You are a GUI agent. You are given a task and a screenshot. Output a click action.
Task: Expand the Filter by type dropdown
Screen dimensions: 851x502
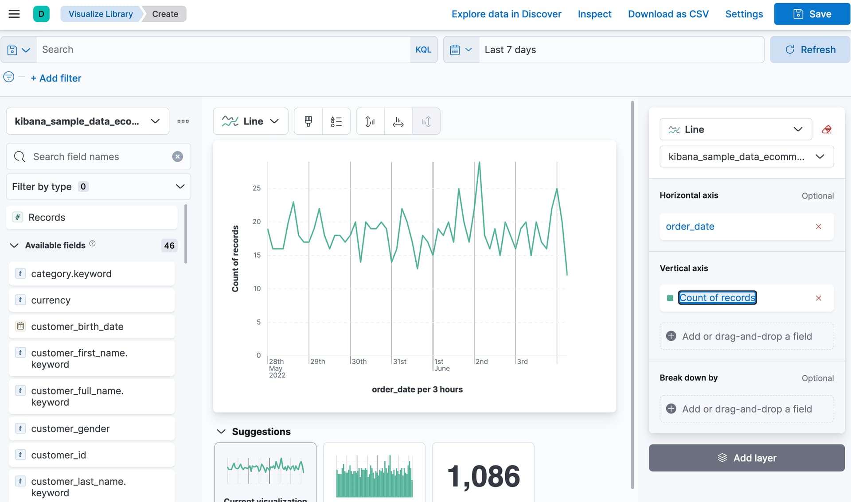(98, 187)
